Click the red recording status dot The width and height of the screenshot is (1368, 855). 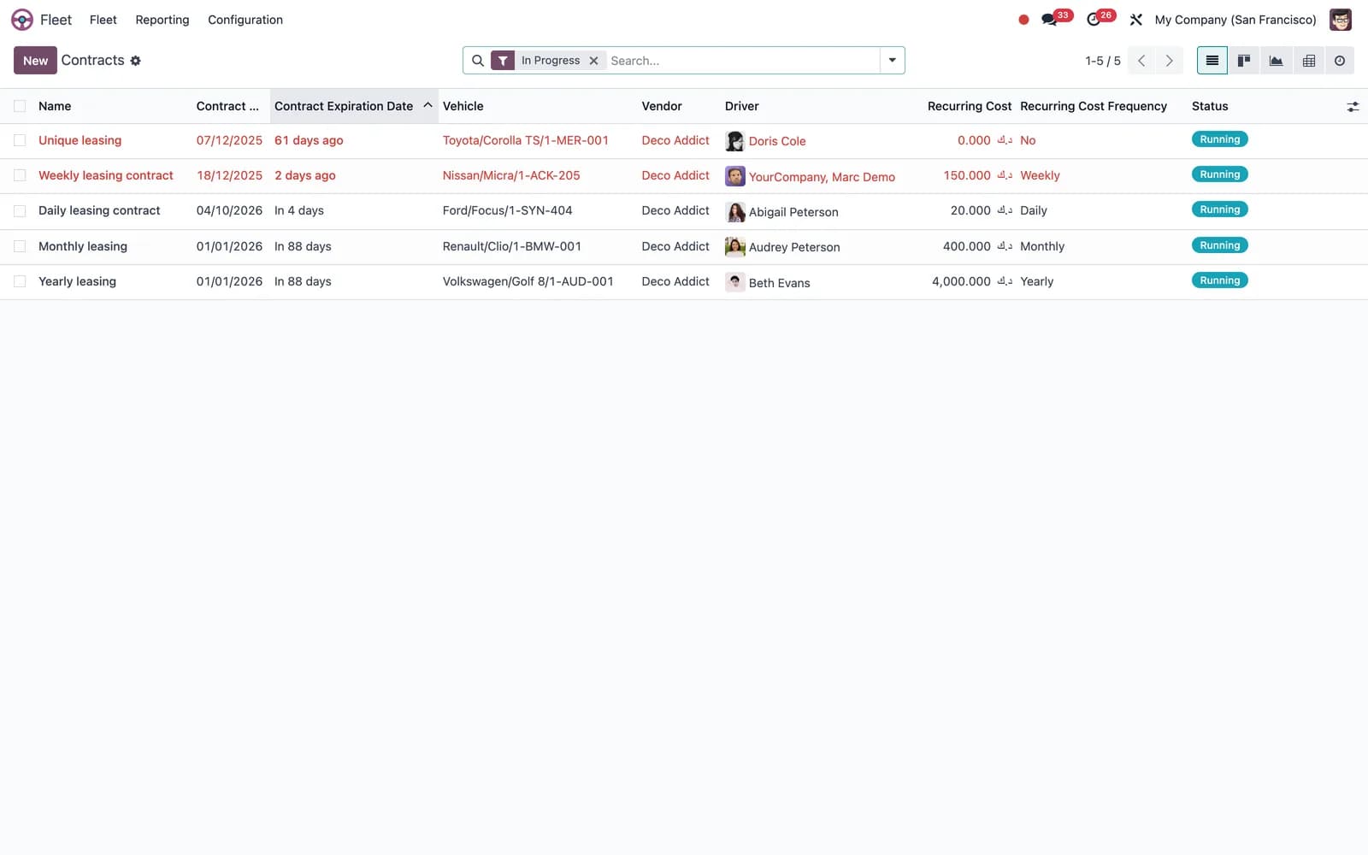tap(1023, 20)
